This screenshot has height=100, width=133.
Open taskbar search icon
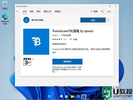(x=55, y=97)
